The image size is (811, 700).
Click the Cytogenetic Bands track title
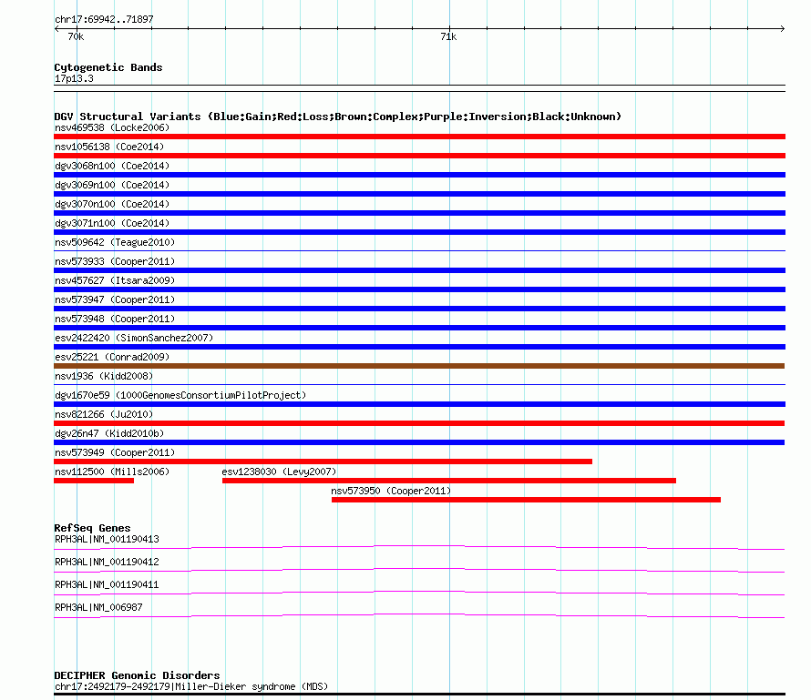pyautogui.click(x=108, y=67)
